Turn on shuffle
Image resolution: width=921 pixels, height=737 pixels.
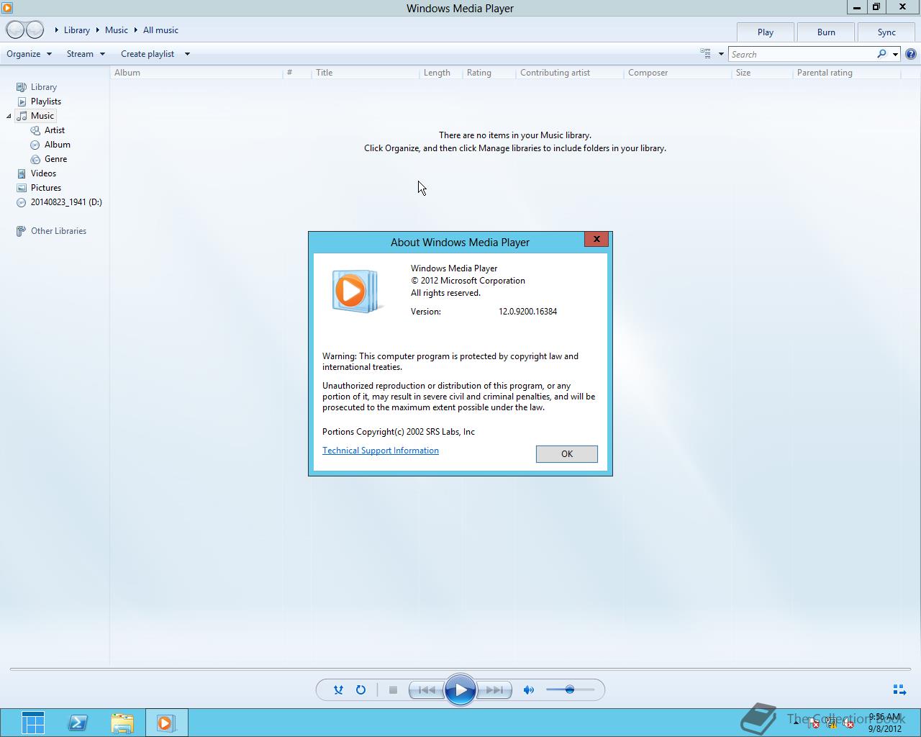pos(338,689)
